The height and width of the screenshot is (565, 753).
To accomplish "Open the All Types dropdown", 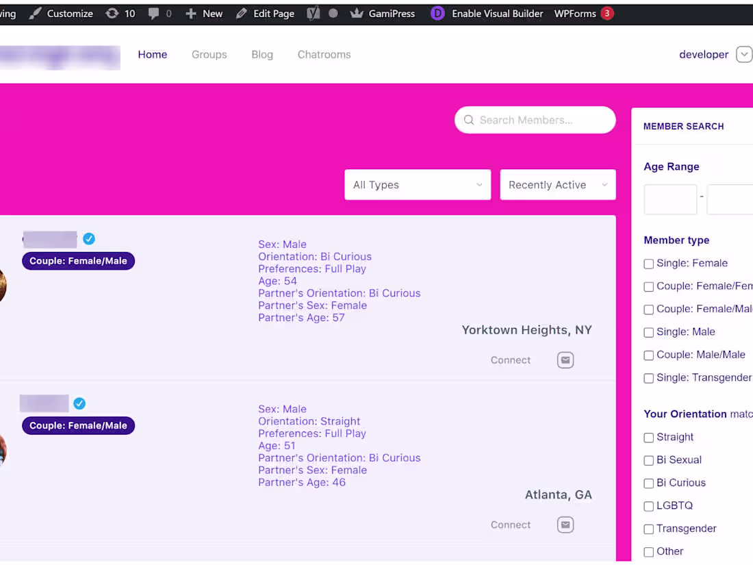I will pos(418,184).
